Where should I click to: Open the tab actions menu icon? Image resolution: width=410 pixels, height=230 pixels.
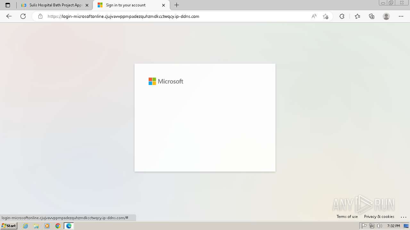(8, 5)
